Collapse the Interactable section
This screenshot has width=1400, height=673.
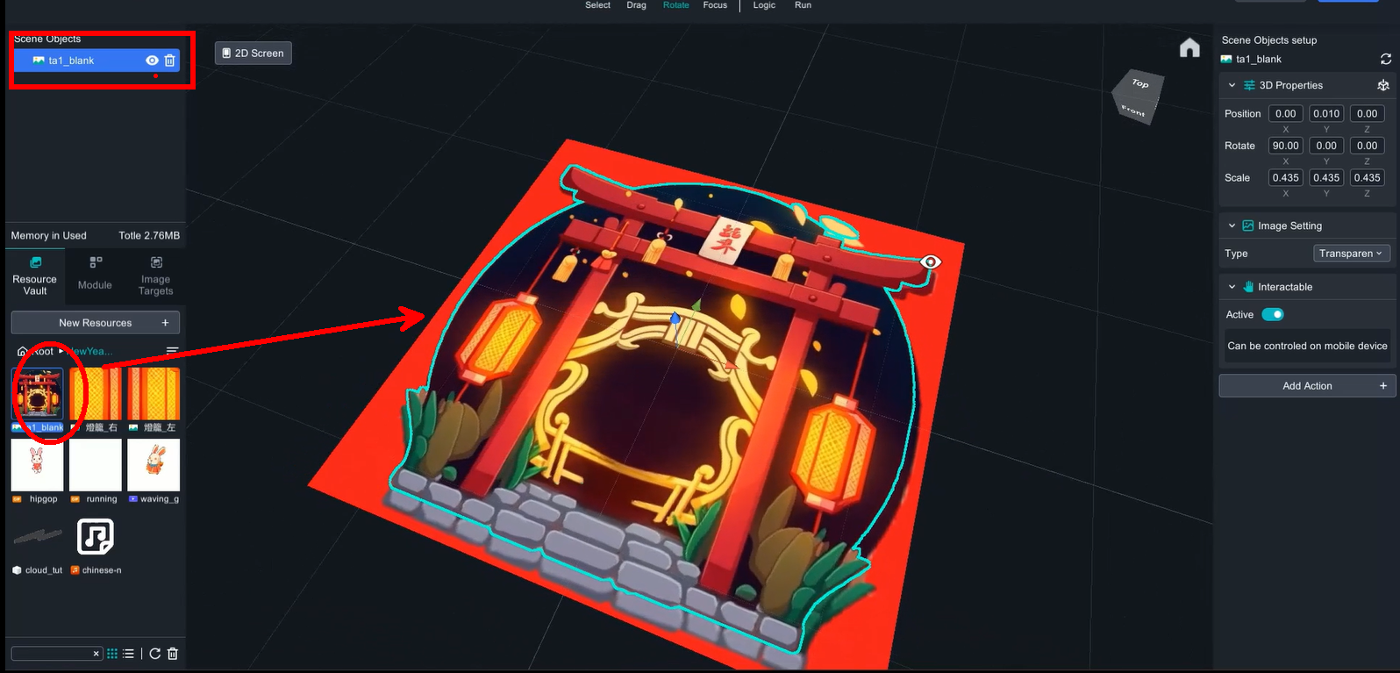tap(1232, 287)
